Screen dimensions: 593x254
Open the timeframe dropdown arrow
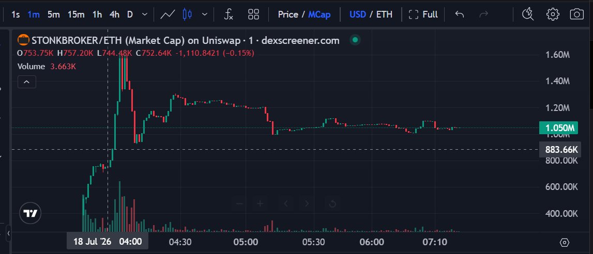144,15
